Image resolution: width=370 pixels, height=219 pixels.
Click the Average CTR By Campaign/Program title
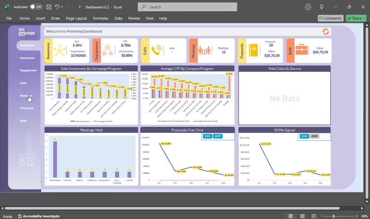coord(187,69)
